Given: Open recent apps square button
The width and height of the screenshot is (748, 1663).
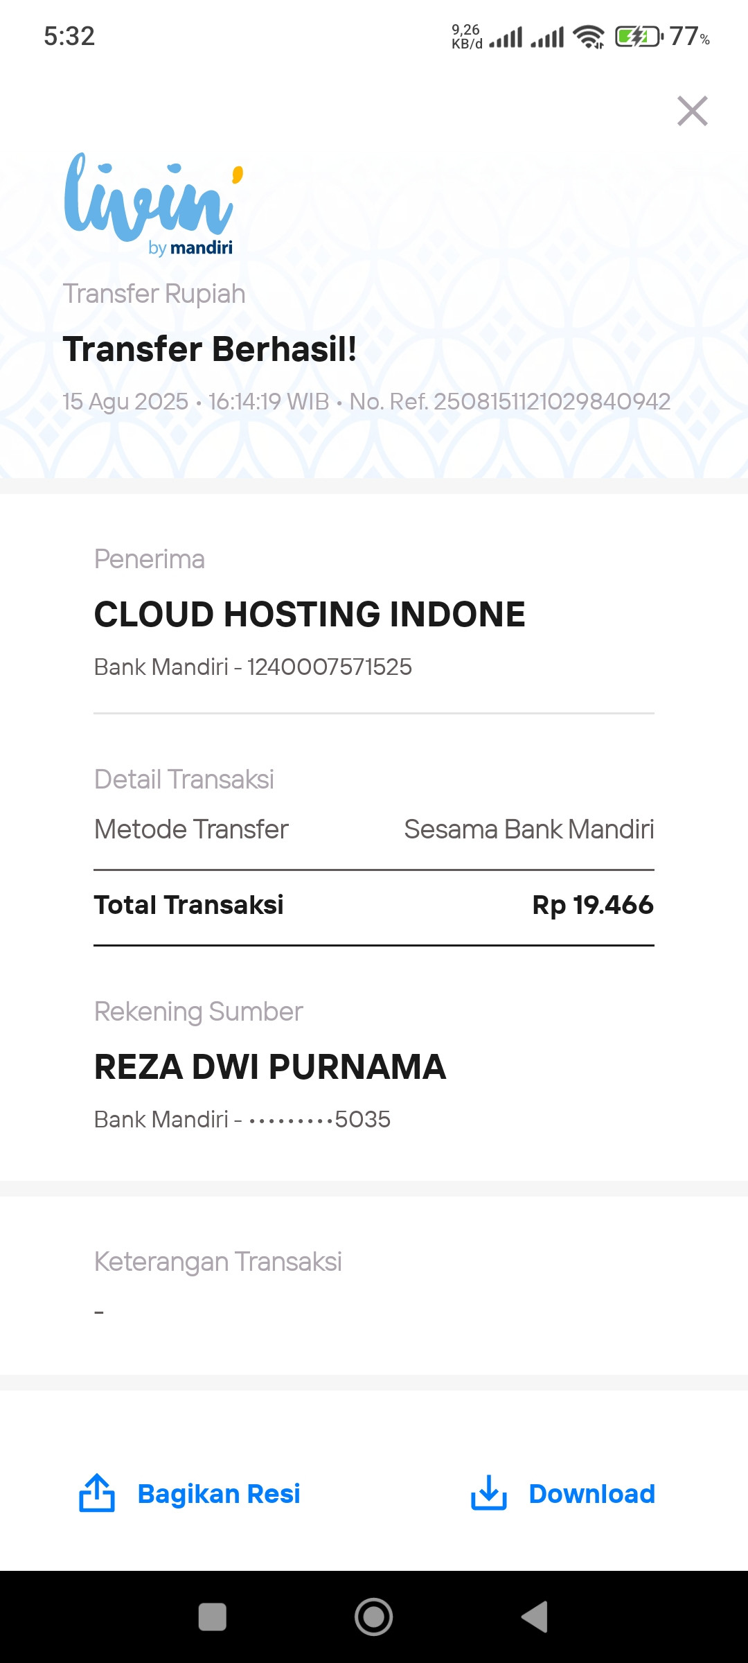Looking at the screenshot, I should (212, 1617).
